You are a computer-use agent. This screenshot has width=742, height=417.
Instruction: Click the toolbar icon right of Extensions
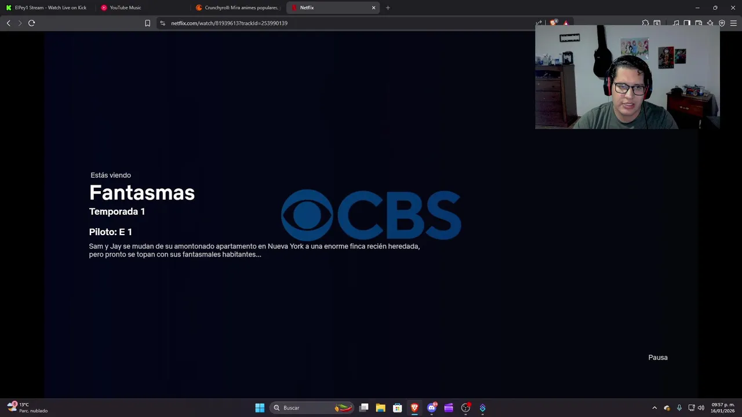[657, 23]
